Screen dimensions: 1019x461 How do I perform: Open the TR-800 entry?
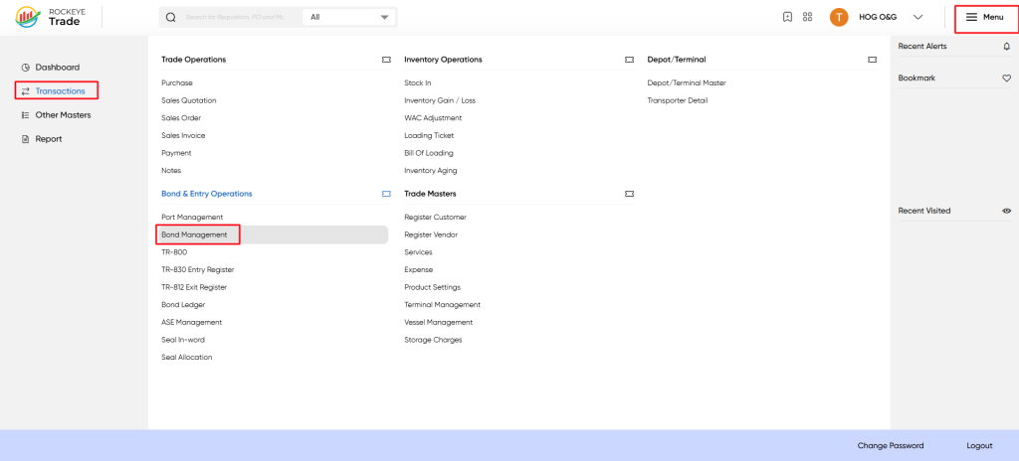(x=174, y=252)
